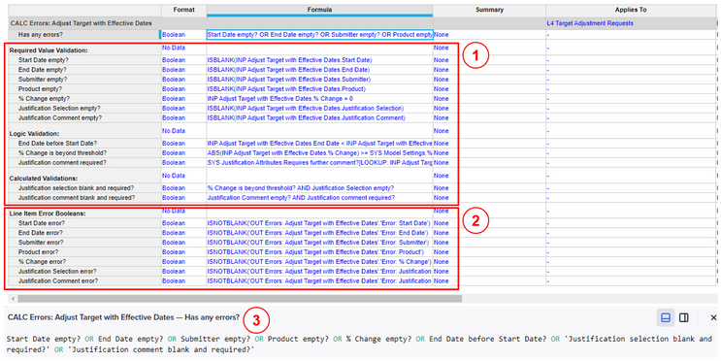Viewport: 721px width, 361px height.
Task: Select 'Justification selection blank and required?' line item
Action: coord(77,188)
